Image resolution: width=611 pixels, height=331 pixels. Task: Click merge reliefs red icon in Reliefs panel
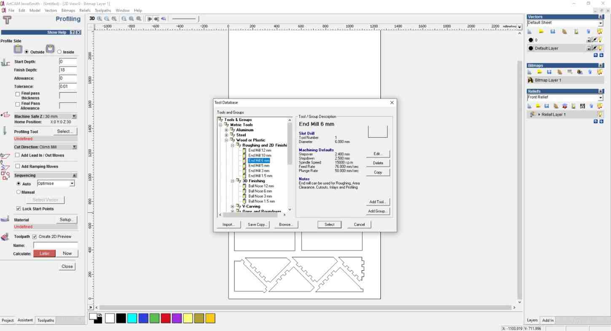pos(565,106)
